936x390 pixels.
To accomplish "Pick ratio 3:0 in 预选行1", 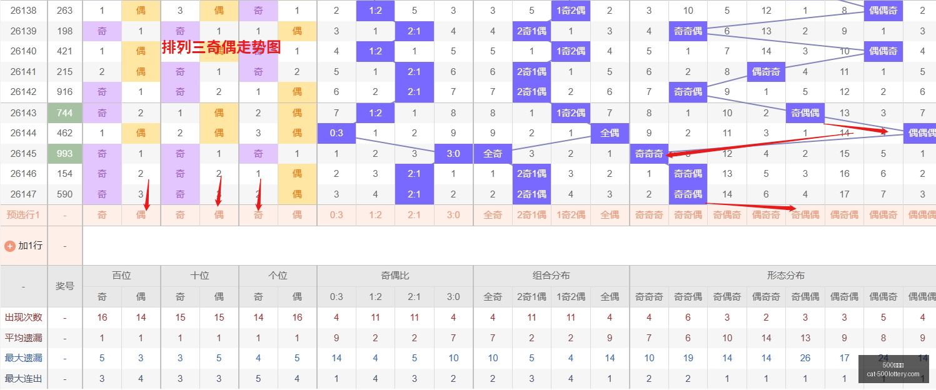I will coord(453,215).
